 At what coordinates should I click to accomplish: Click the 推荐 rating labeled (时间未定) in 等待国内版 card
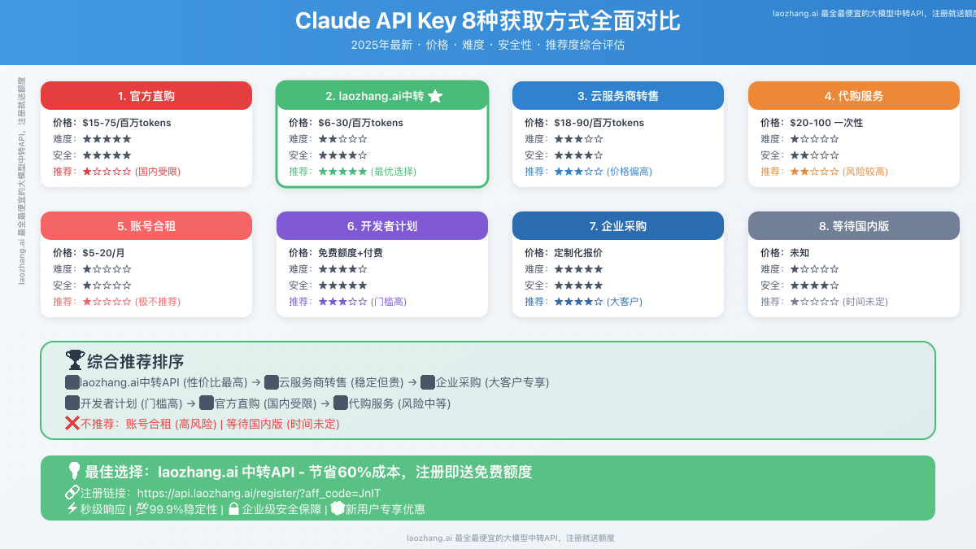(x=824, y=302)
